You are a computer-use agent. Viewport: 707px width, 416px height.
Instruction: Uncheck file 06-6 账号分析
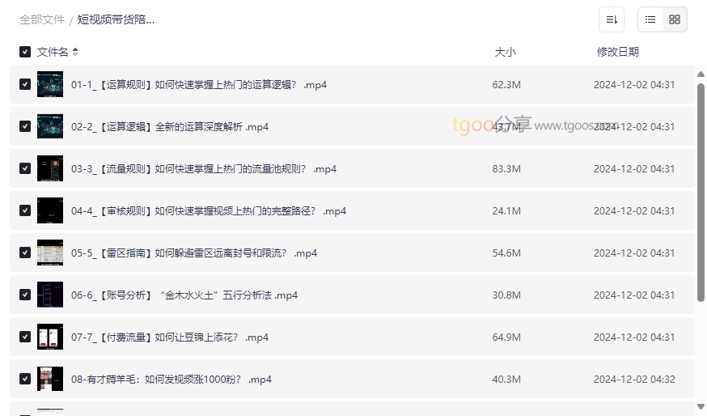pyautogui.click(x=25, y=295)
